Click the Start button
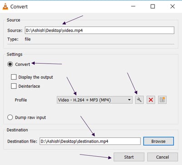Viewport: 182px width, 165px height. [x=129, y=157]
